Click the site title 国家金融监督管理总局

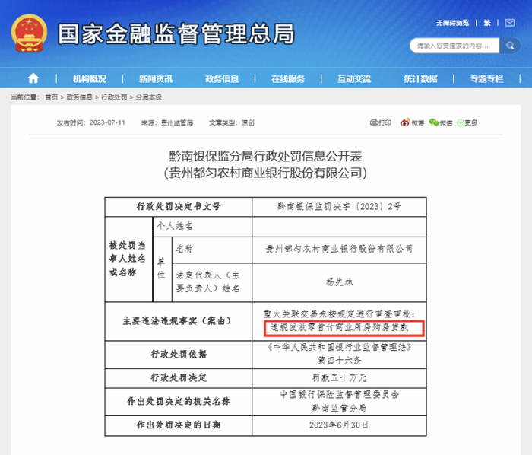click(x=176, y=33)
